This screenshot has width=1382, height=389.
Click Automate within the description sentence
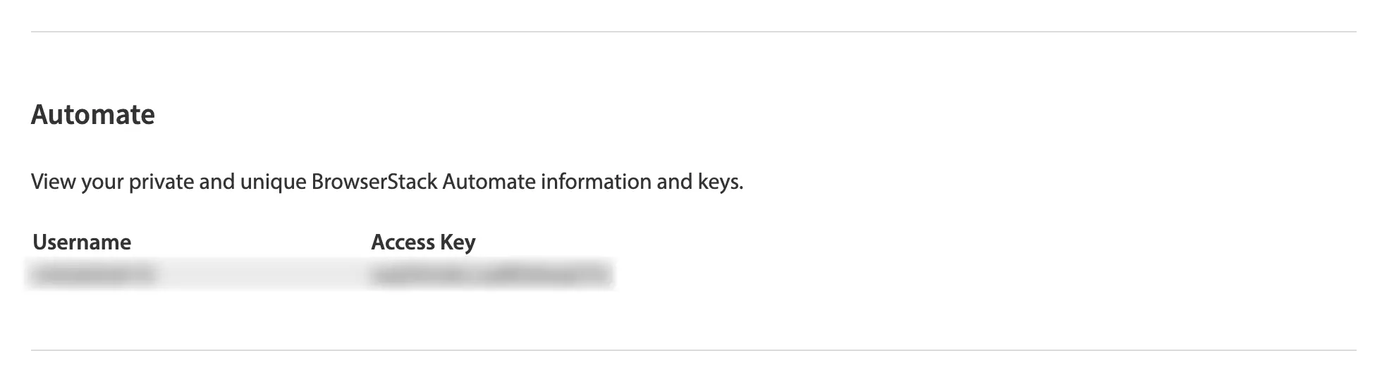489,182
